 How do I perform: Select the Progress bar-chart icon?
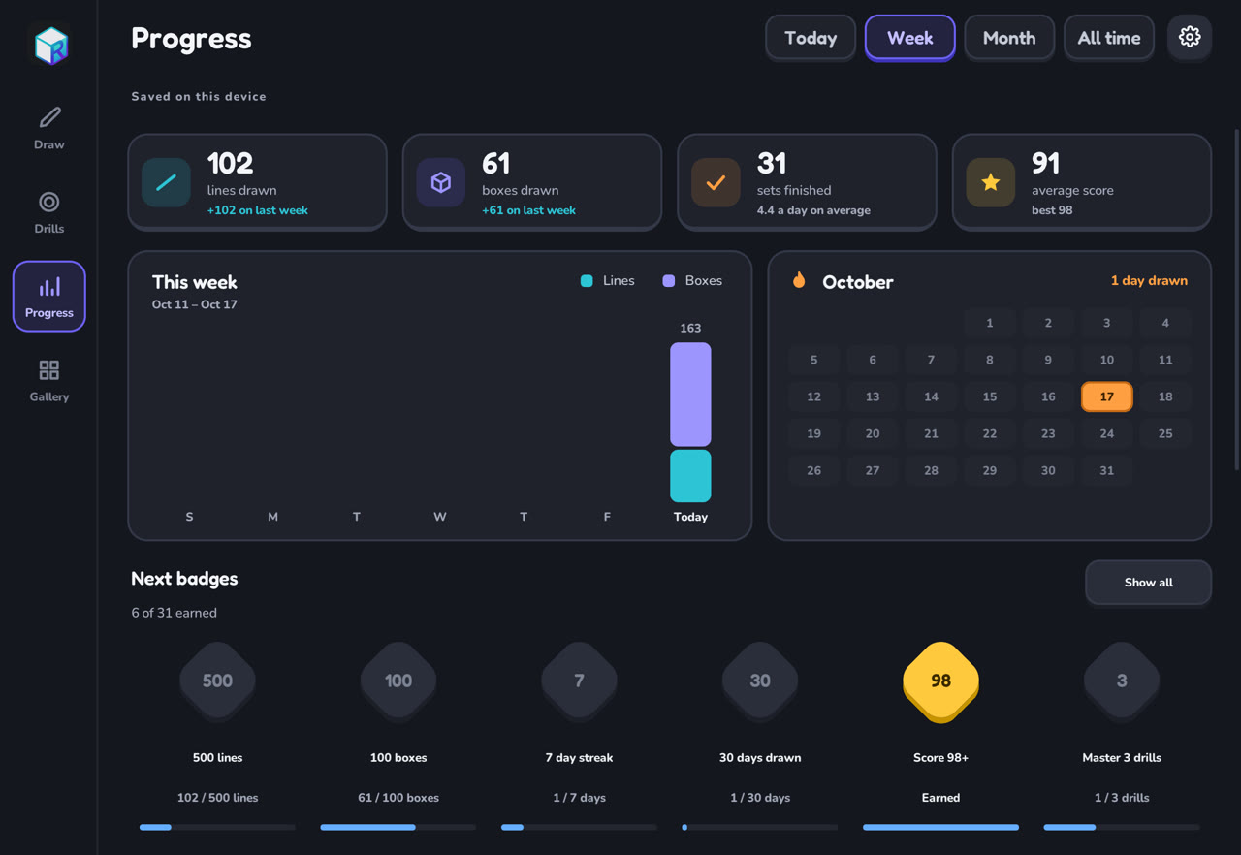[49, 286]
